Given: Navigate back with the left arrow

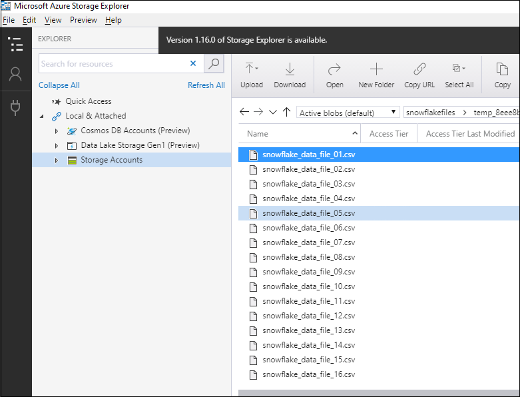Looking at the screenshot, I should click(244, 112).
